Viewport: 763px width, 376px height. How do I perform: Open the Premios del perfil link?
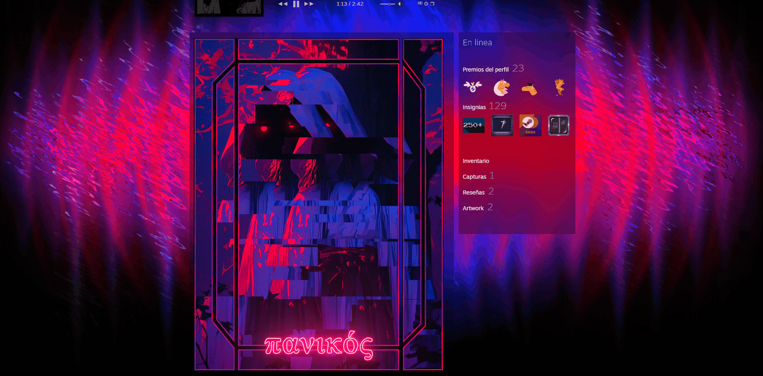[485, 70]
